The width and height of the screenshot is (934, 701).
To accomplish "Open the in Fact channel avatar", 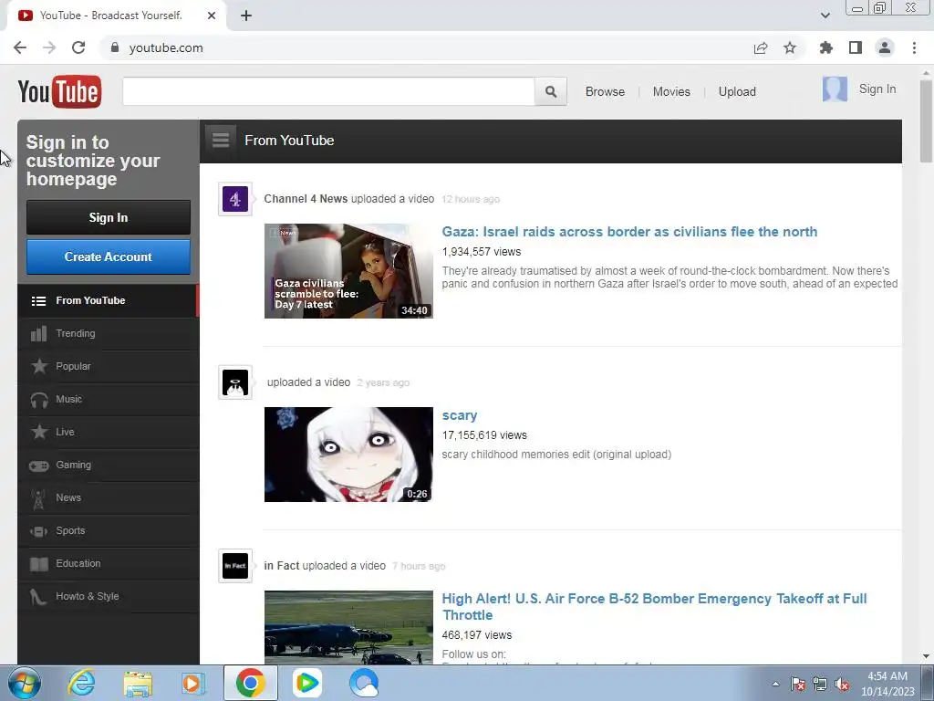I will point(235,566).
